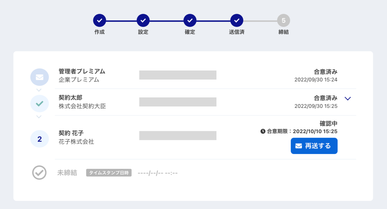Viewport: 387px width, 209px height.
Task: Click step 5 締結 circle
Action: point(284,20)
